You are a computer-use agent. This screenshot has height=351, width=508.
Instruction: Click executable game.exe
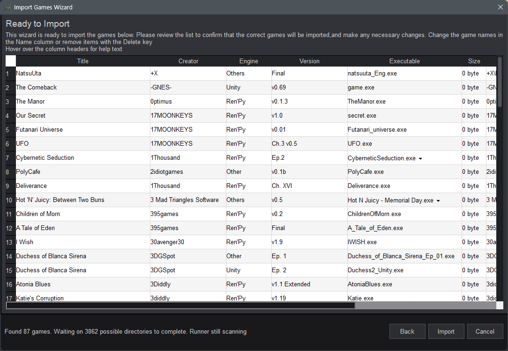click(404, 88)
